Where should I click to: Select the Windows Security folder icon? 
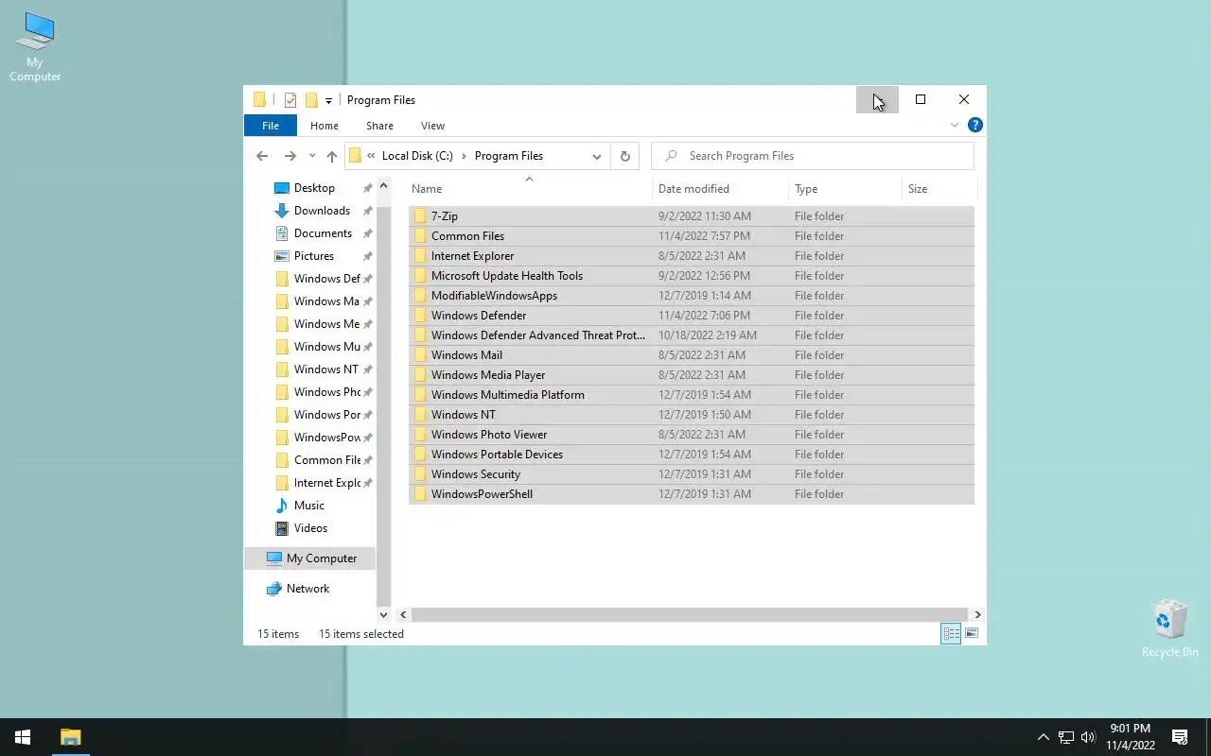(x=420, y=474)
